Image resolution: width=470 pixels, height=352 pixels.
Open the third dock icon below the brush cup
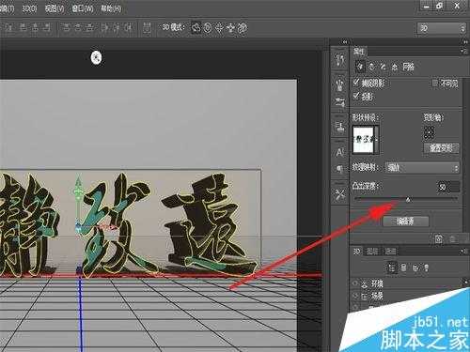click(x=340, y=101)
